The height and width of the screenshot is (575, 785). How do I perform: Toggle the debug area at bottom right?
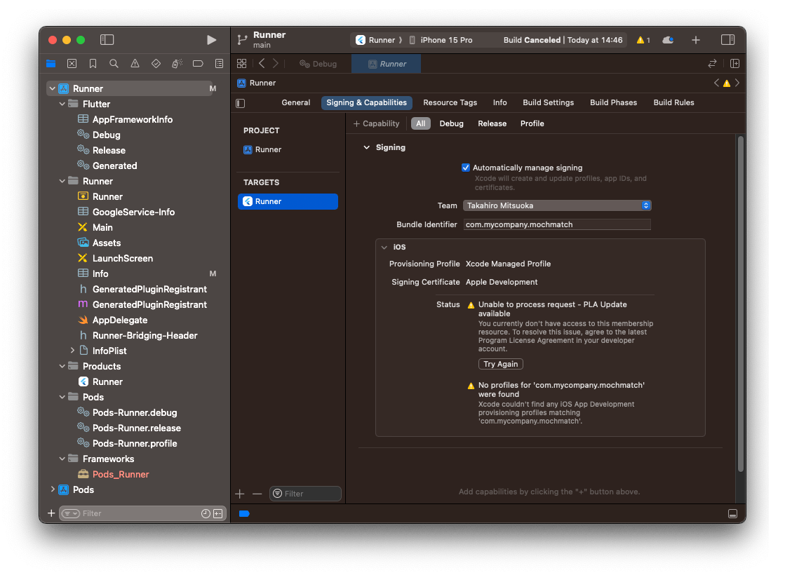[732, 514]
